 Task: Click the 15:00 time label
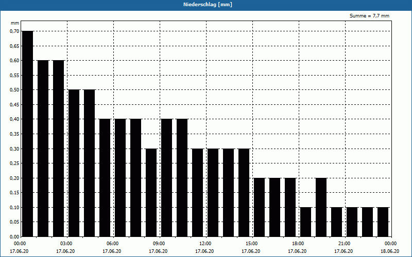pyautogui.click(x=252, y=244)
